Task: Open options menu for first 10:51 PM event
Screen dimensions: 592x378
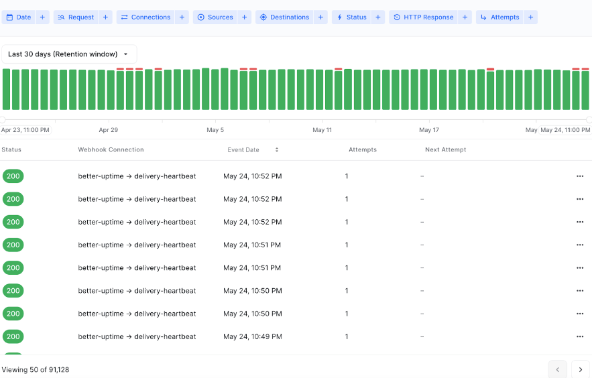Action: pos(580,245)
